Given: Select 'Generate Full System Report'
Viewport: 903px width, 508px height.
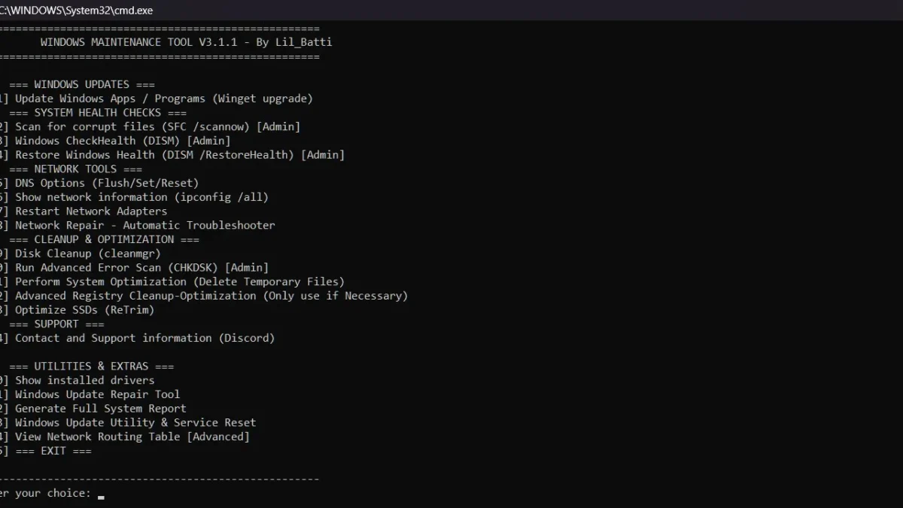Looking at the screenshot, I should [x=94, y=408].
